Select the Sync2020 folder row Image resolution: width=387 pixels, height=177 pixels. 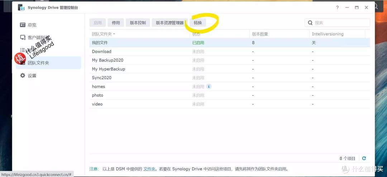pos(230,78)
